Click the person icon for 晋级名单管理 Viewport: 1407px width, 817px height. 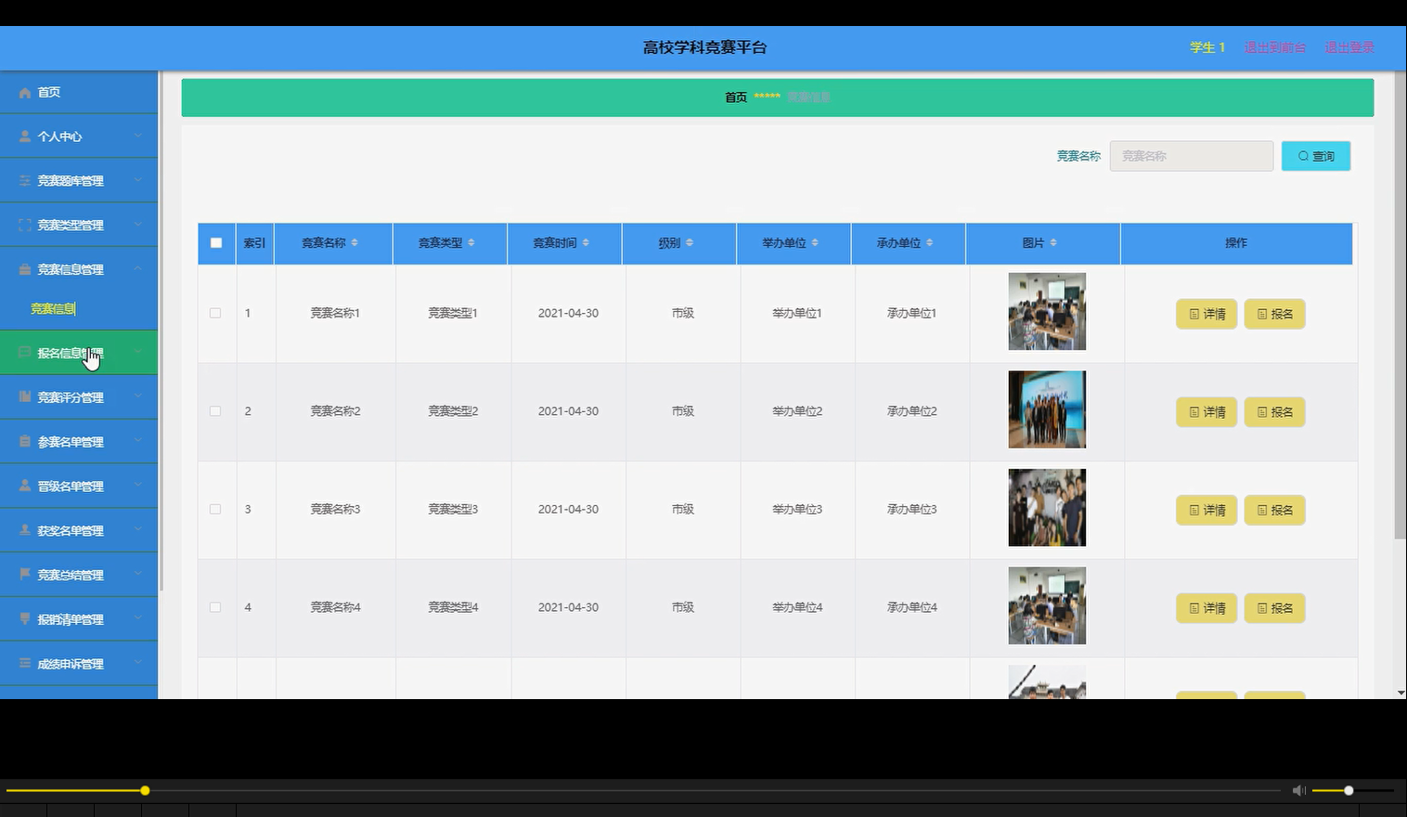click(x=25, y=486)
